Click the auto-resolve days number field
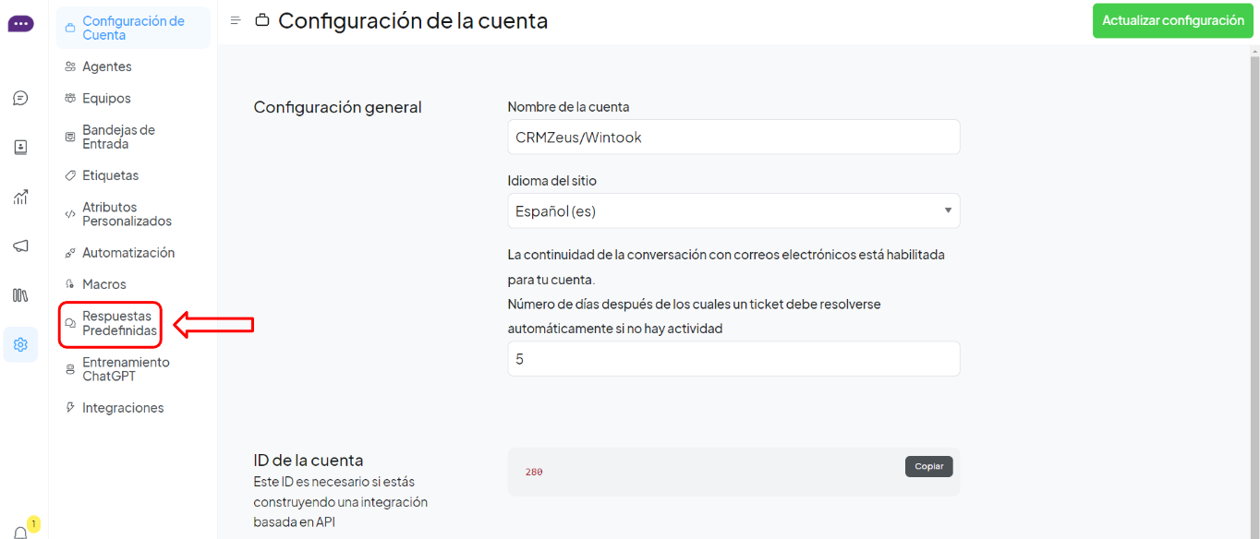The width and height of the screenshot is (1260, 539). (x=733, y=359)
